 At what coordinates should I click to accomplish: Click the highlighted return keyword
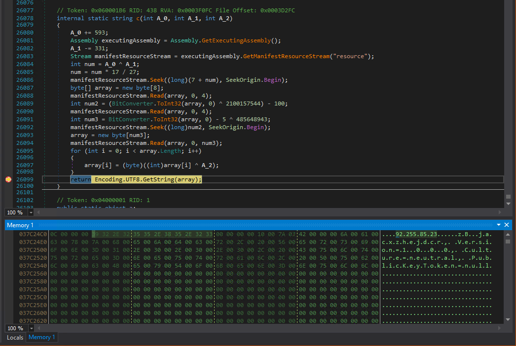click(x=80, y=179)
